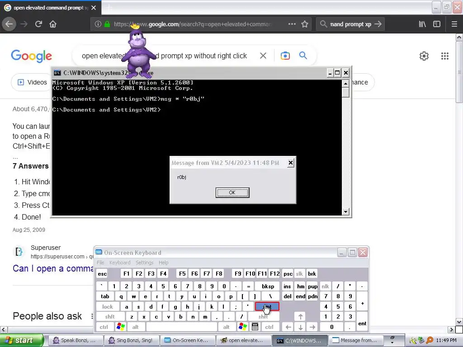The height and width of the screenshot is (347, 463).
Task: Open Keyboard menu in On-Screen Keyboard
Action: tap(120, 263)
